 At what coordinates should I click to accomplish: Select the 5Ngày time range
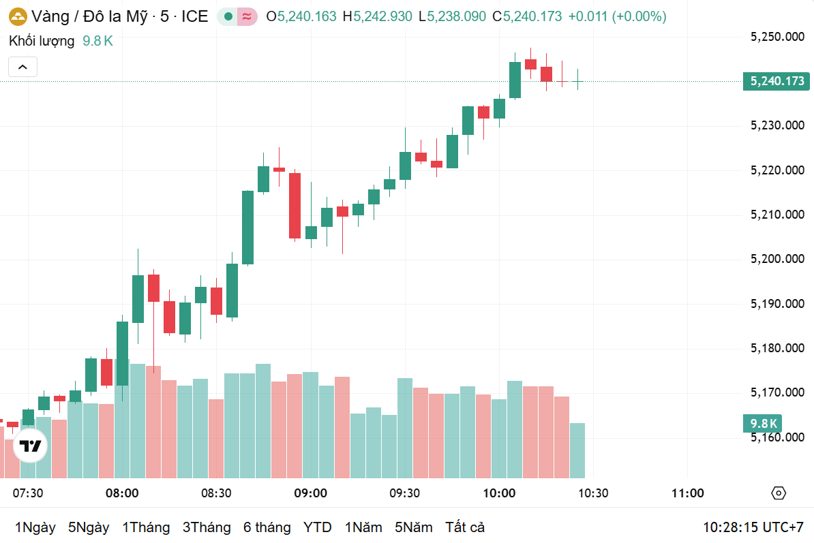pyautogui.click(x=89, y=527)
